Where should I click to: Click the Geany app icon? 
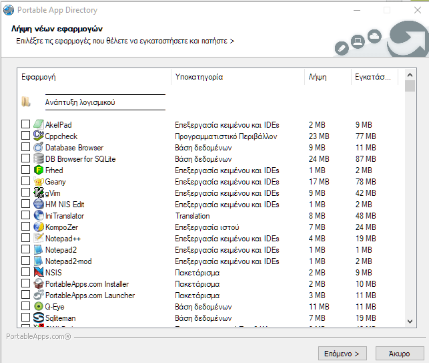pos(38,181)
